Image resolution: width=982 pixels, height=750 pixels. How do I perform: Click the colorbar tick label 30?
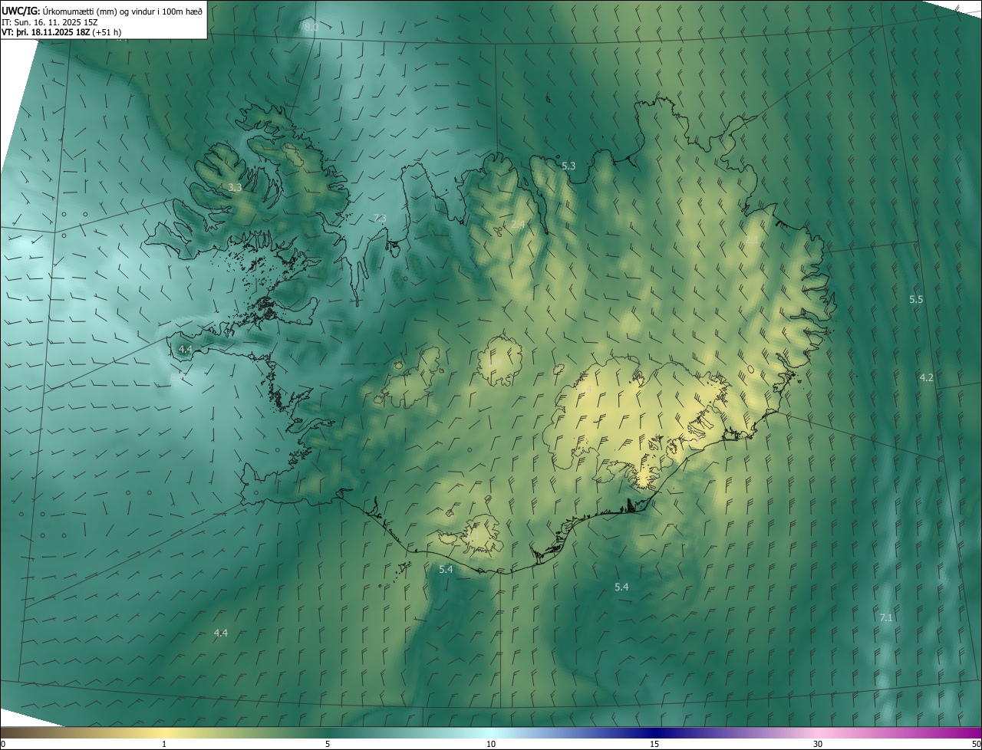pyautogui.click(x=818, y=744)
